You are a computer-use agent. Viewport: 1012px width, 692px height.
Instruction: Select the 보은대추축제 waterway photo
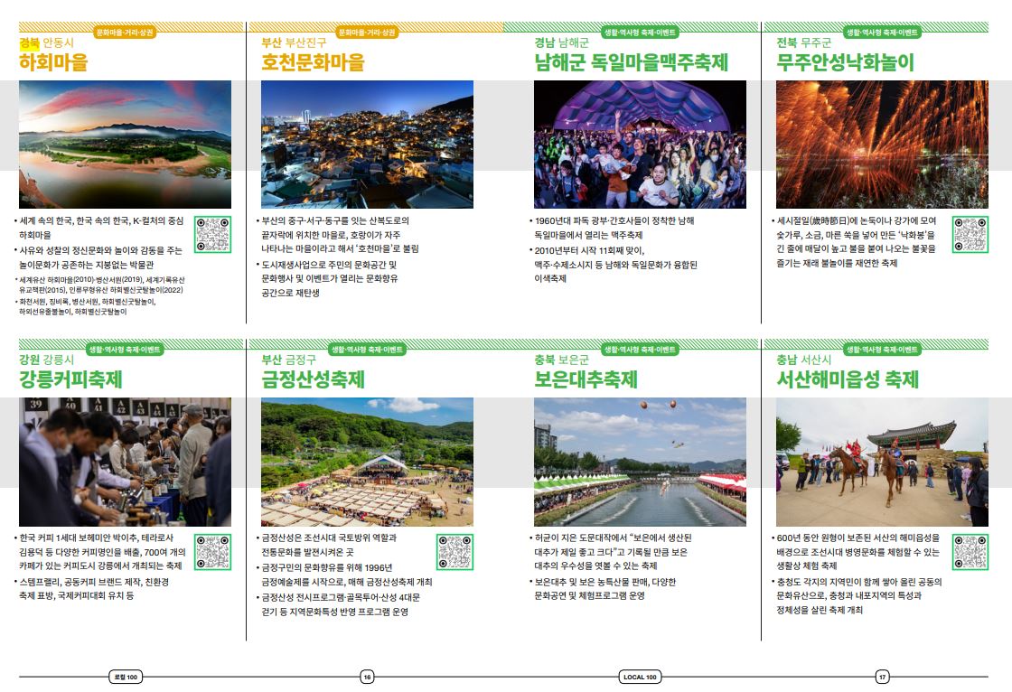pos(640,462)
